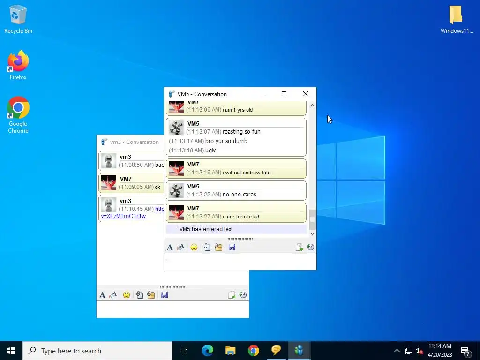Open notification center with 7 alerts
480x360 pixels.
(x=465, y=351)
